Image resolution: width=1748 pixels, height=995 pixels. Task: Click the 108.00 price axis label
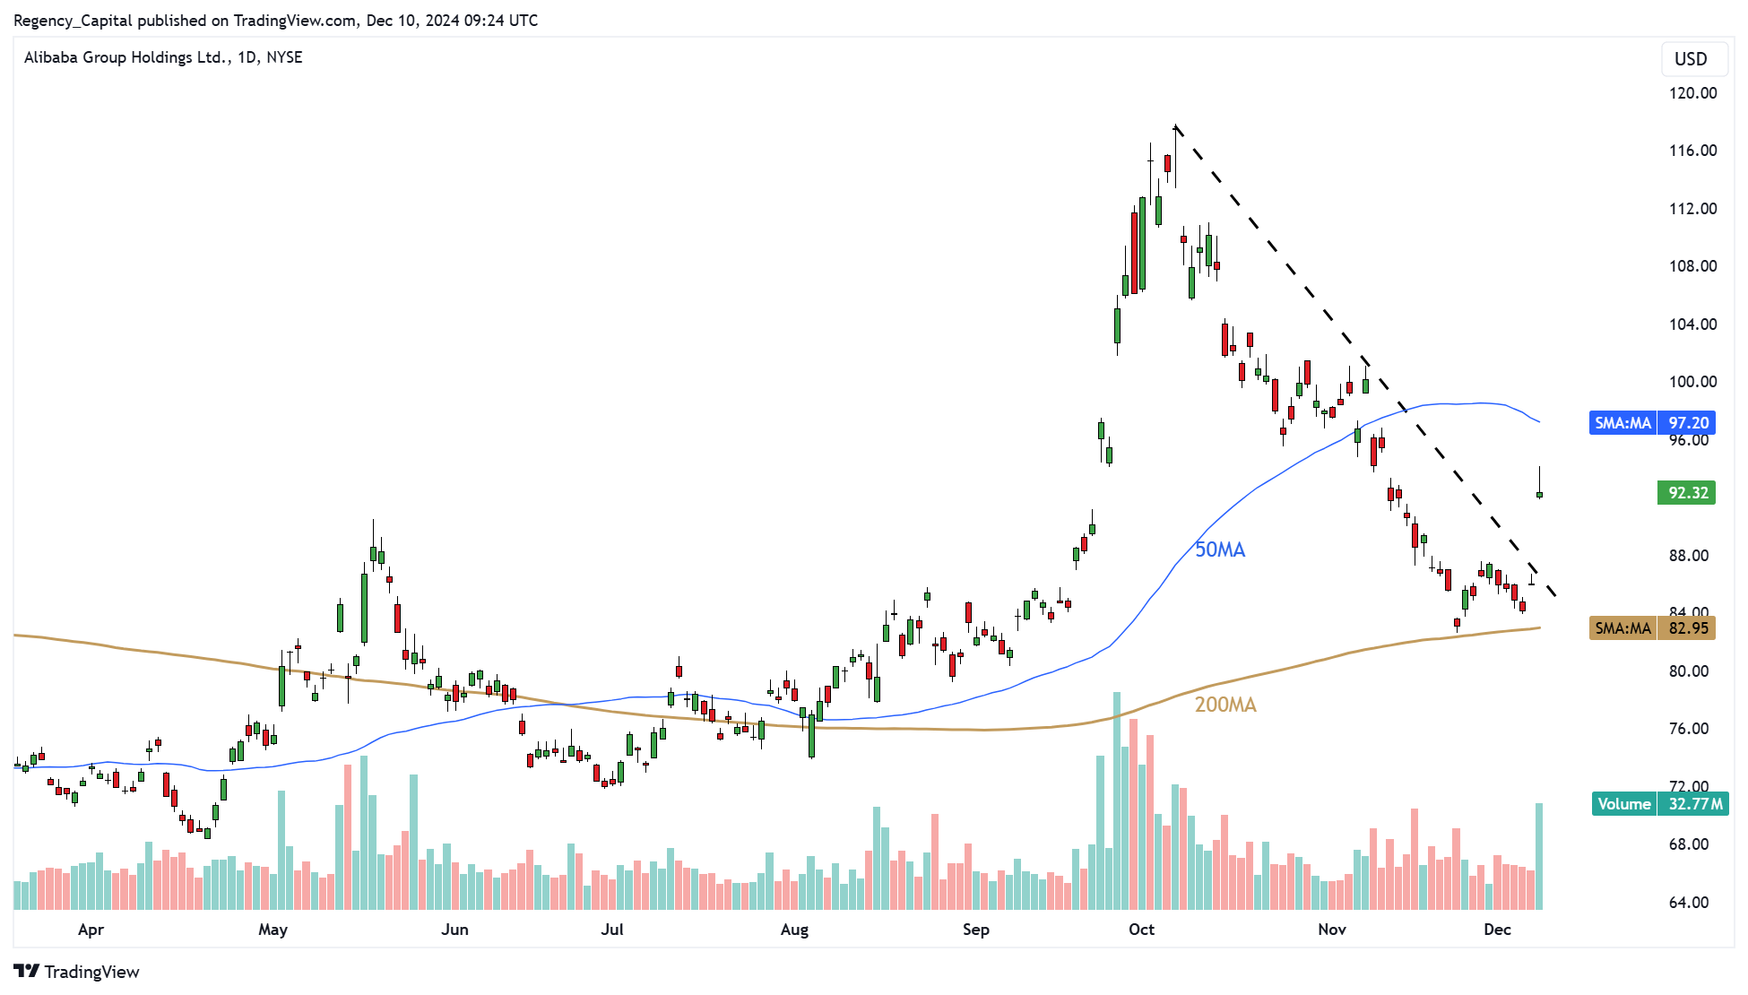(1692, 266)
